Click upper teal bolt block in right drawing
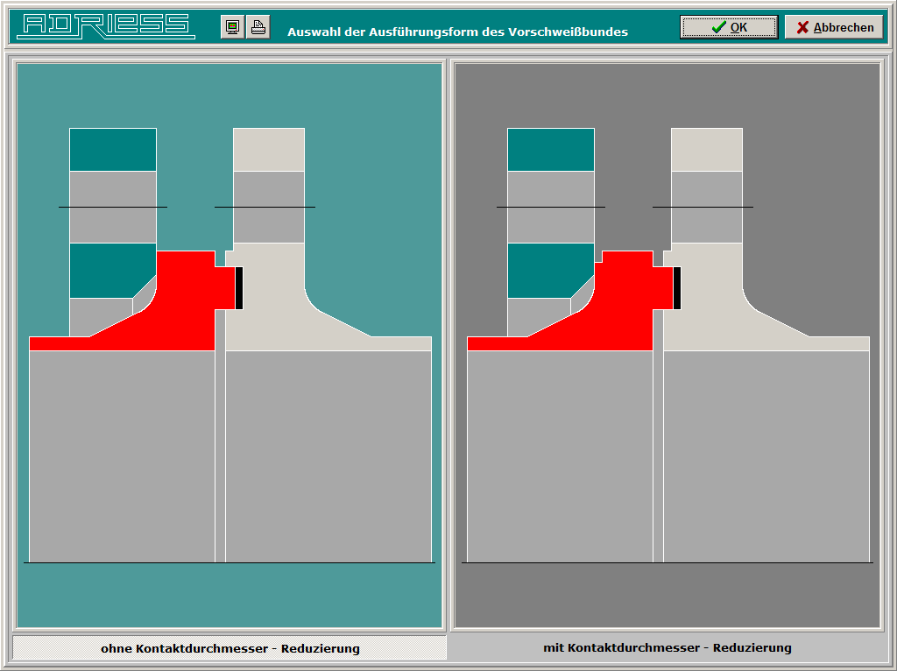 [x=551, y=150]
